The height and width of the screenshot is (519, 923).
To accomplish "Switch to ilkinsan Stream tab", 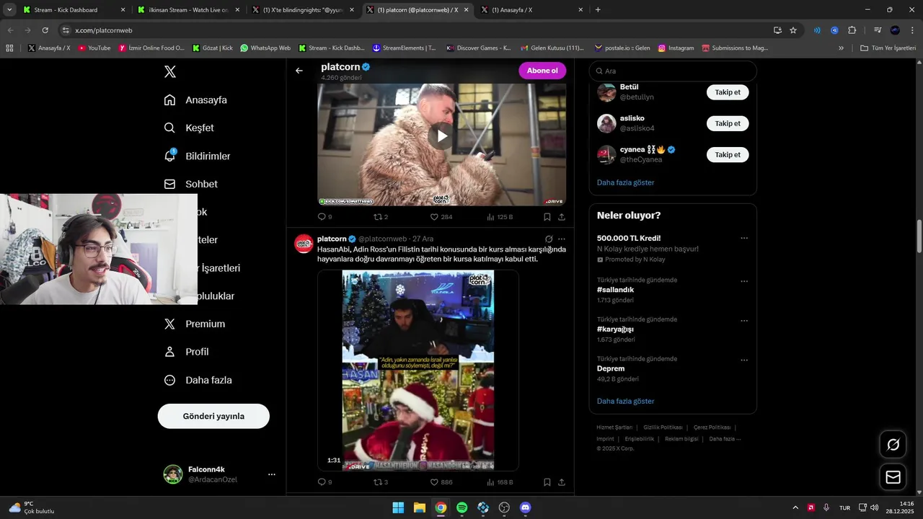I will [x=188, y=10].
